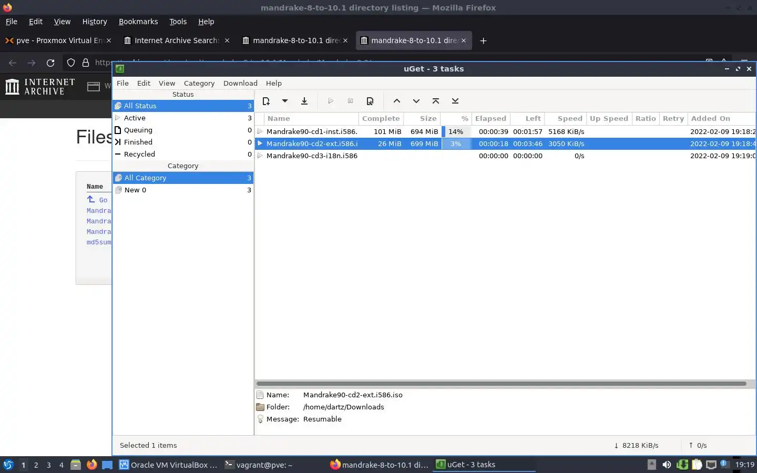Click the Retry column header

[x=673, y=118]
